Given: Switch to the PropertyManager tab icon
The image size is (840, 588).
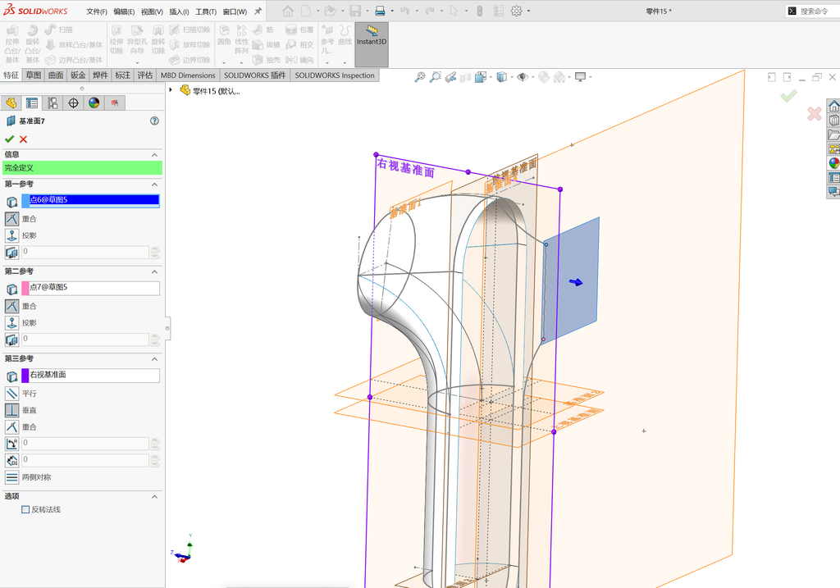Looking at the screenshot, I should pos(32,103).
